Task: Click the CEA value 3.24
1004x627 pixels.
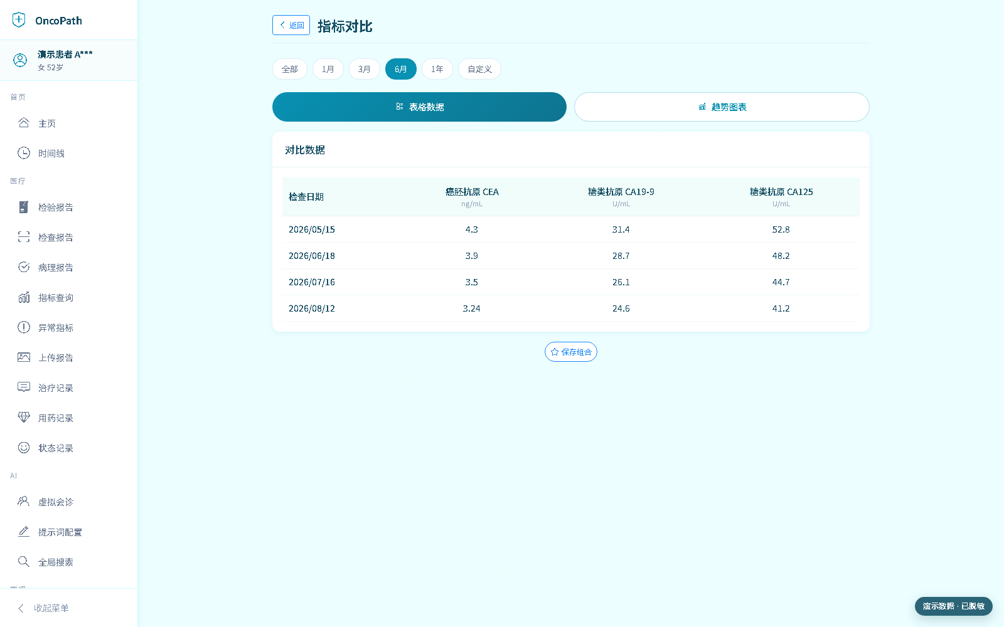Action: (x=472, y=308)
